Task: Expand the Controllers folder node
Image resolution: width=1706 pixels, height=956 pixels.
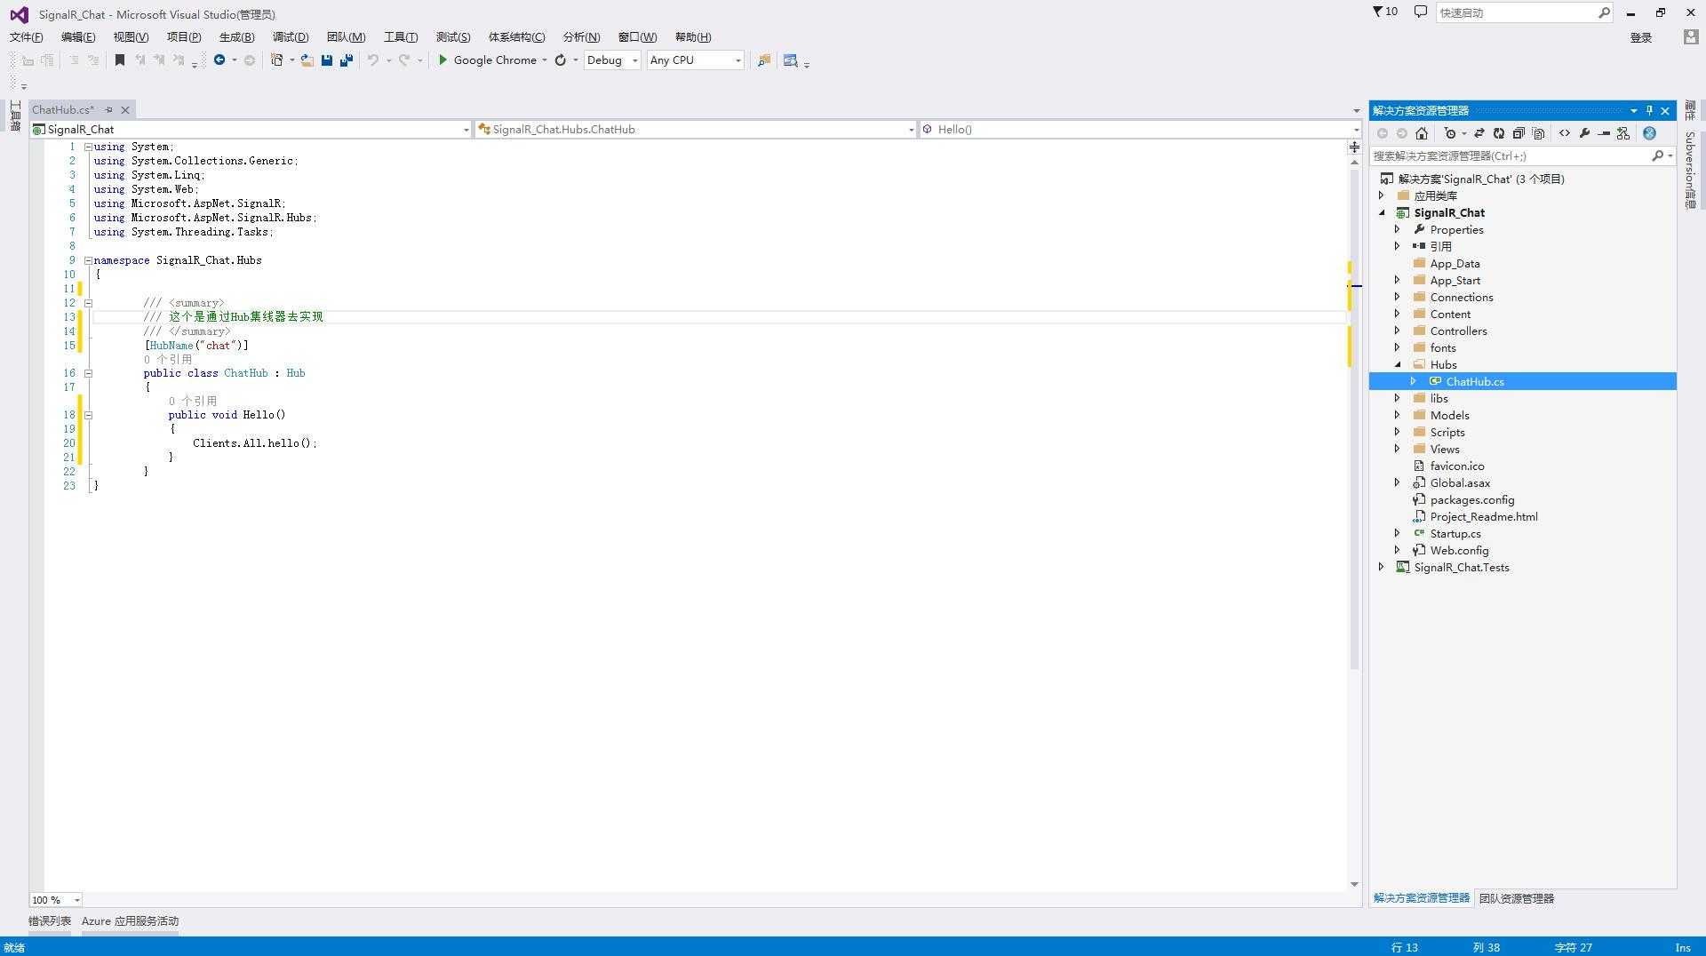Action: 1398,331
